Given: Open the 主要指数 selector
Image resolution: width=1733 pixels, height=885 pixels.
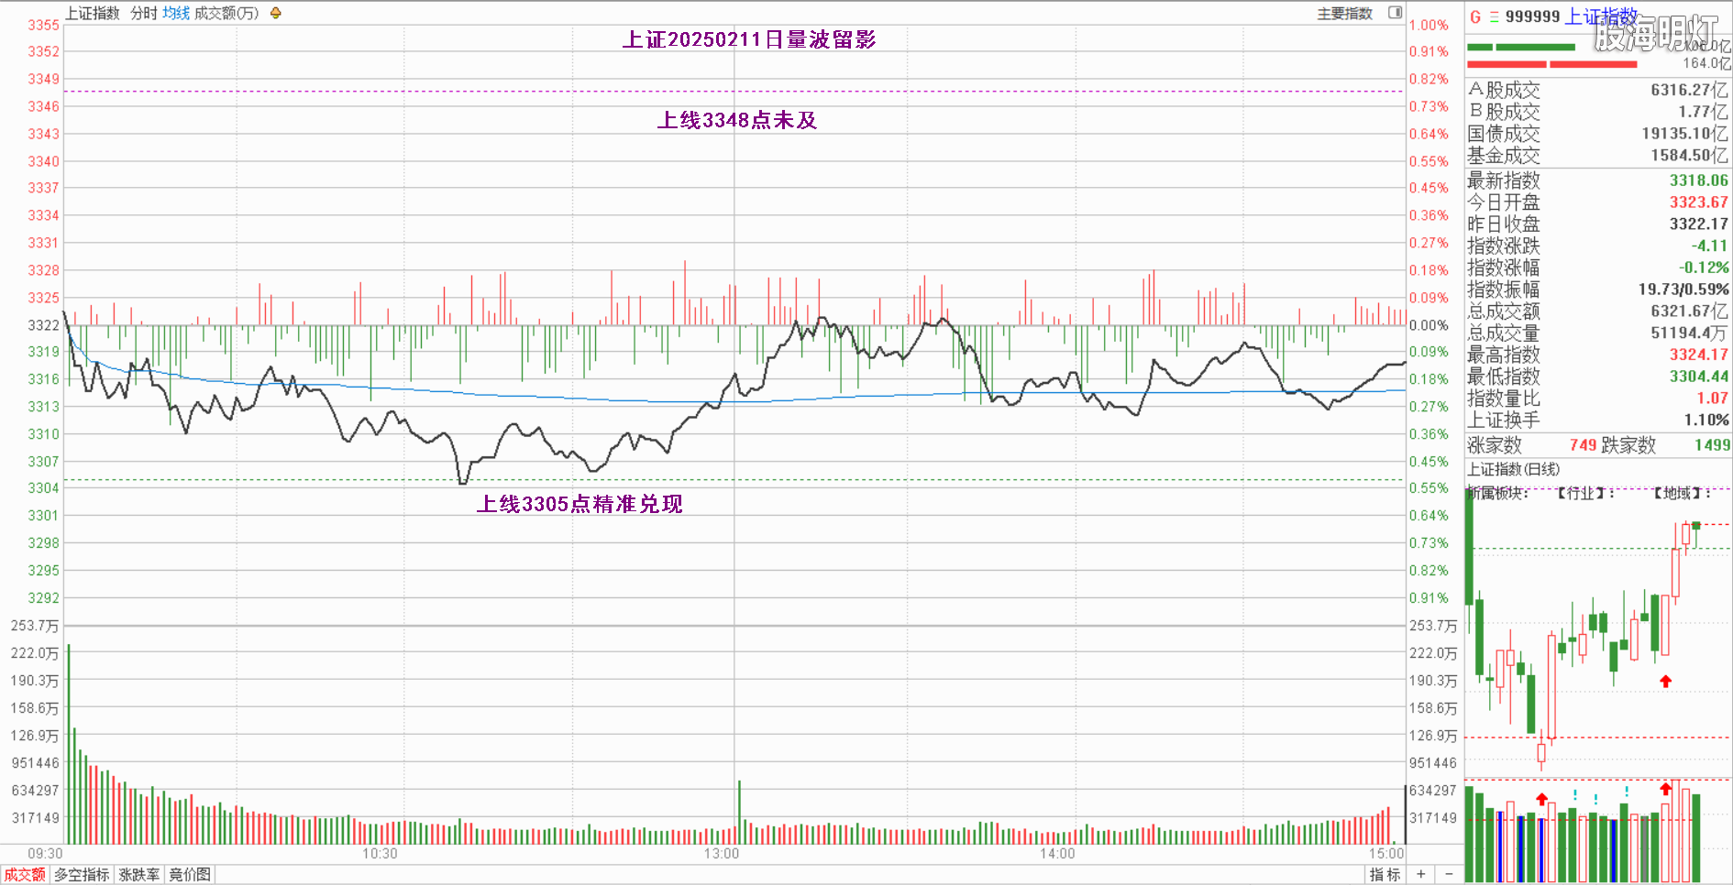Looking at the screenshot, I should point(1344,14).
